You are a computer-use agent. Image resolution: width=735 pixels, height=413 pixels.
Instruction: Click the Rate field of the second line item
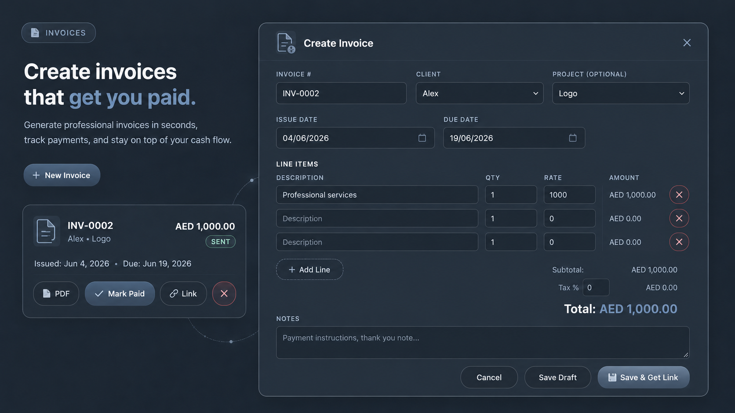(570, 218)
